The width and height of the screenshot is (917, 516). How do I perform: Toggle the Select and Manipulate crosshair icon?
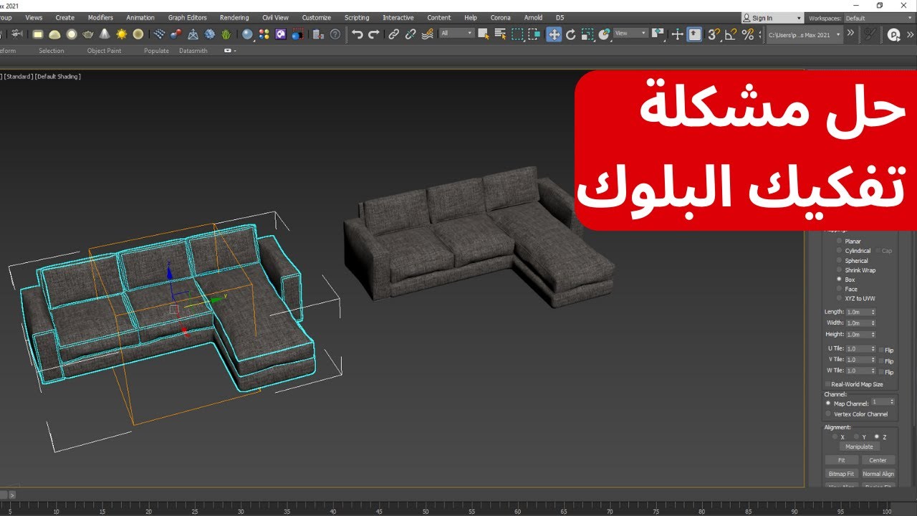coord(677,34)
